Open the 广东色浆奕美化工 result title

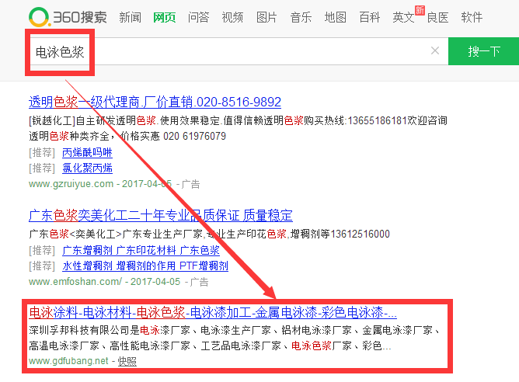coord(161,215)
